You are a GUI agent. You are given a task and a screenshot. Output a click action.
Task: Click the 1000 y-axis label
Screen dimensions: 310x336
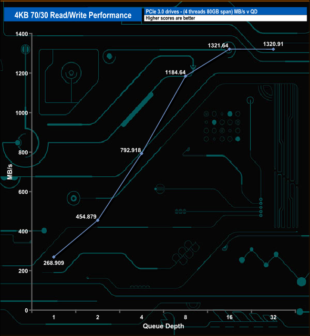[21, 113]
